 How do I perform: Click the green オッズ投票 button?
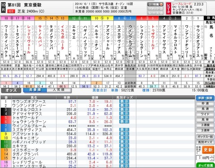[206, 165]
